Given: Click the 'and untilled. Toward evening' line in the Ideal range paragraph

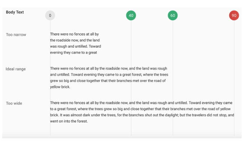Looking at the screenshot, I should (109, 75).
